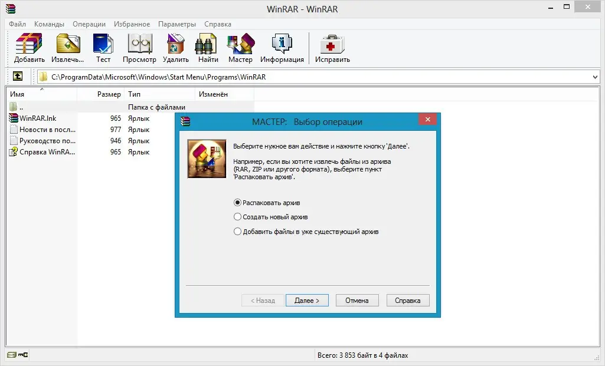Click the Добавить (Add) toolbar icon
The image size is (605, 366).
pos(28,44)
